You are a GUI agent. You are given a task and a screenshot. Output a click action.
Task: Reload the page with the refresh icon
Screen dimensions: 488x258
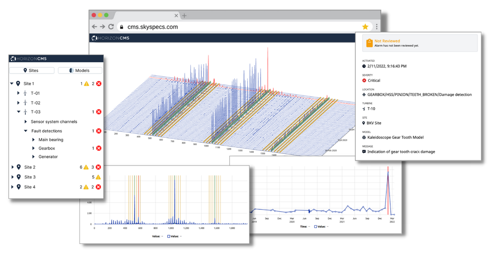[111, 27]
